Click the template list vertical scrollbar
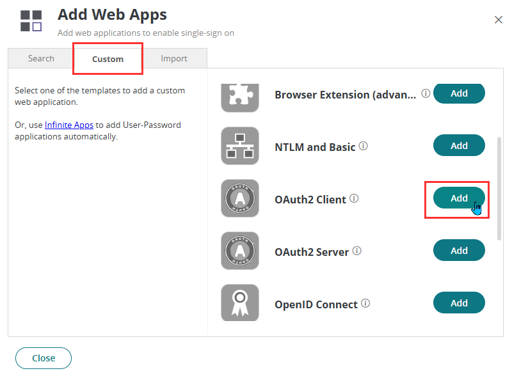The image size is (512, 378). click(499, 189)
